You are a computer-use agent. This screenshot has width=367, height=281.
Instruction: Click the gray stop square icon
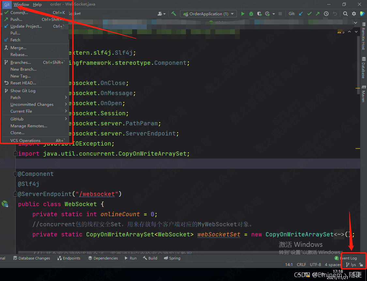(x=280, y=14)
